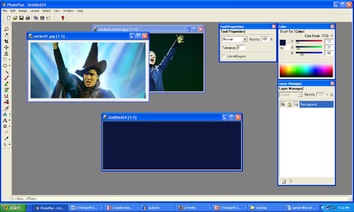Select the Line tool
The width and height of the screenshot is (354, 212).
point(6,132)
